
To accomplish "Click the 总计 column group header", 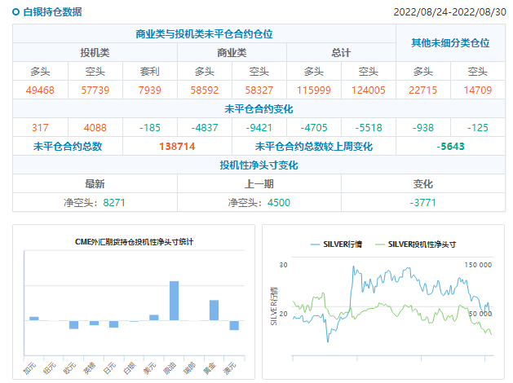I will point(341,52).
